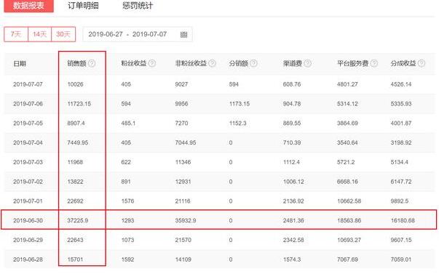439x274 pixels.
Task: Show help icon next to 分成收益
Action: point(422,63)
